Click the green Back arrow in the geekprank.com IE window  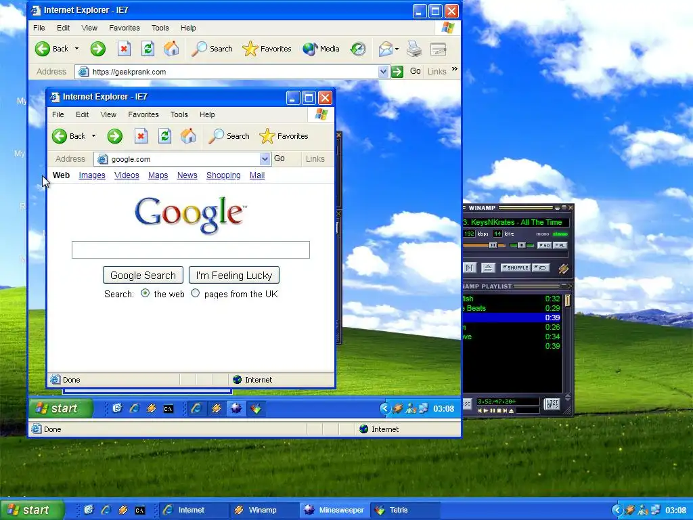pyautogui.click(x=43, y=49)
